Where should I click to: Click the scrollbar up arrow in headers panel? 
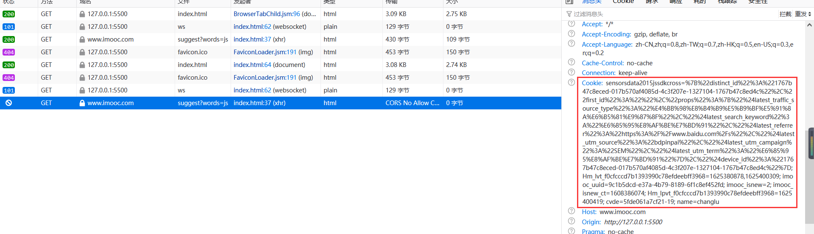[809, 25]
